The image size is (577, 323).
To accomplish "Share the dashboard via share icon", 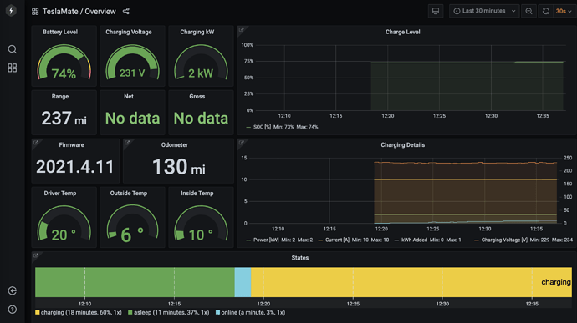I will click(125, 11).
